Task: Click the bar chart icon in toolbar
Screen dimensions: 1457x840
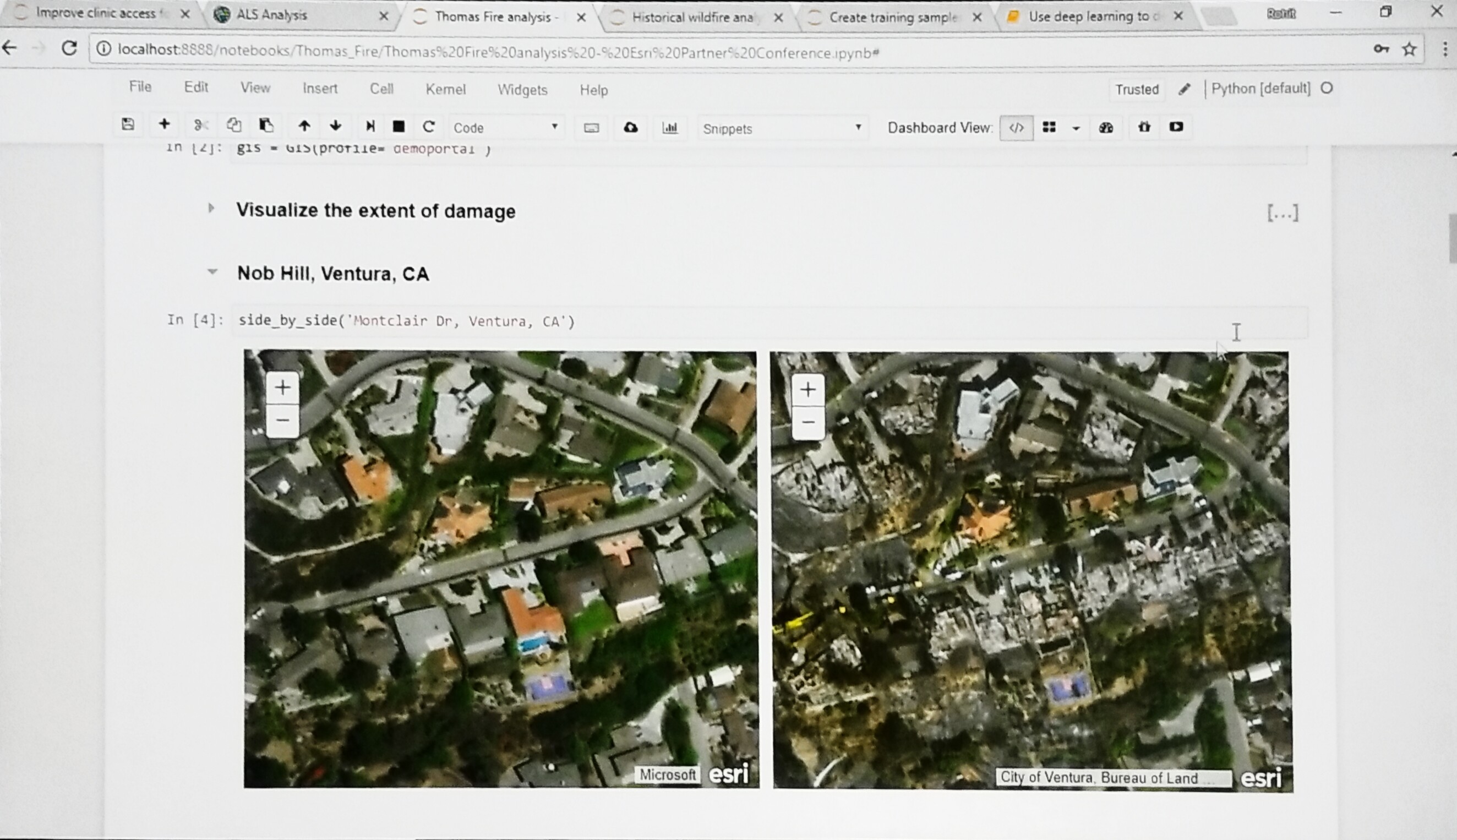Action: [670, 128]
